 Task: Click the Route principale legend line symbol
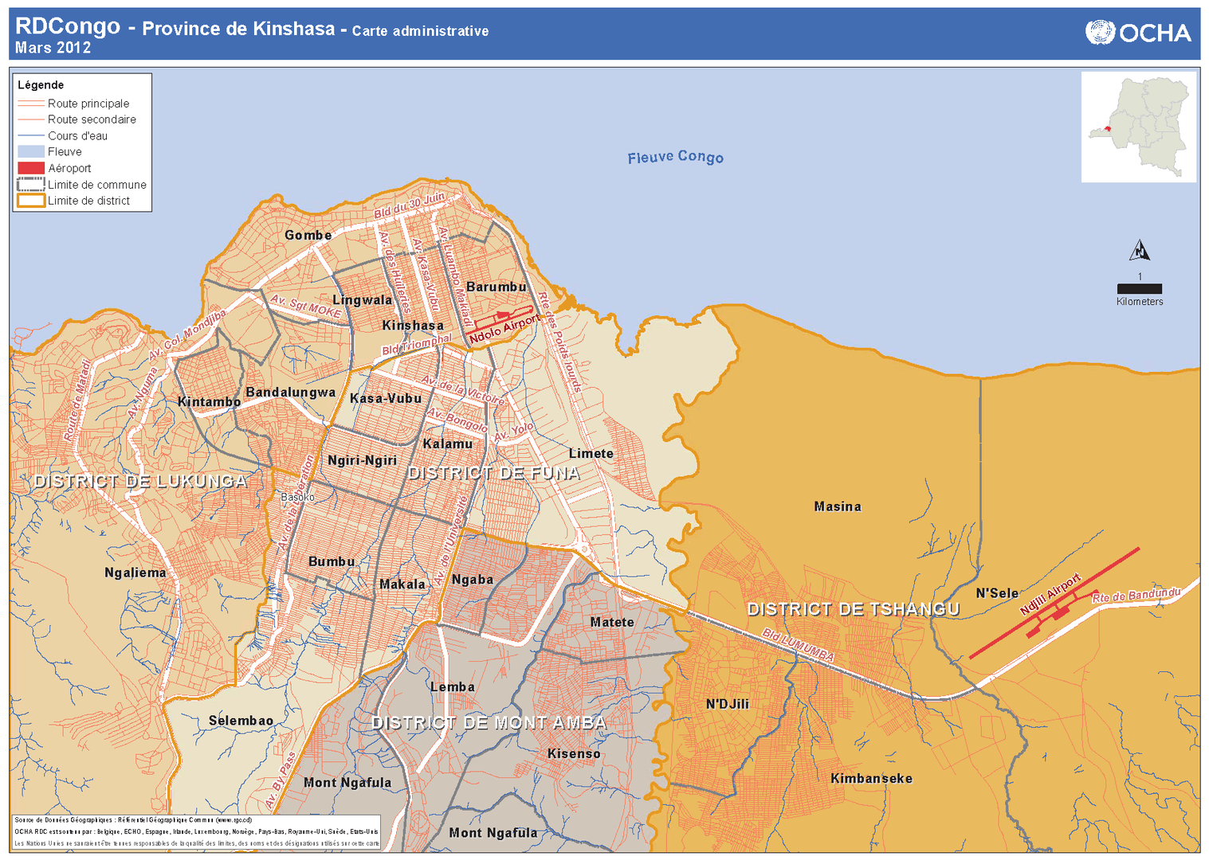click(x=31, y=104)
